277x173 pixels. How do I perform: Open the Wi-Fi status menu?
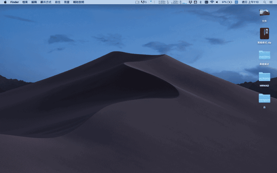212,2
